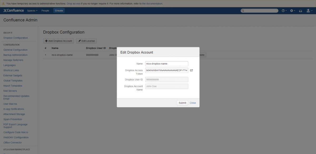Open Recommended Updates Email link
Screen dimensions: 316x154
(x=16, y=97)
